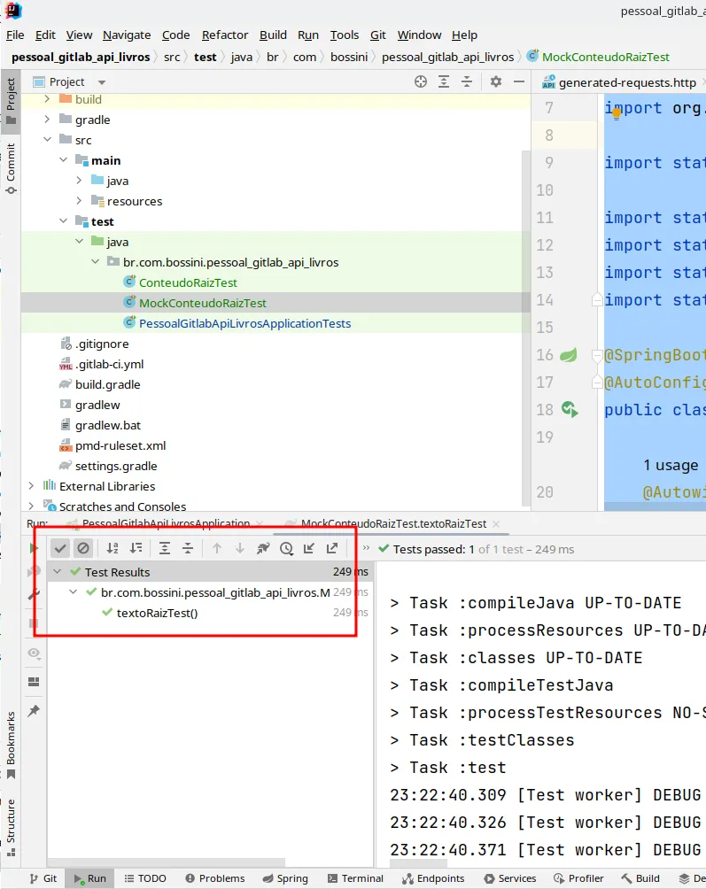Close the MockConteudoRaizTest.textoRaizTest run tab
This screenshot has width=706, height=889.
pos(496,524)
